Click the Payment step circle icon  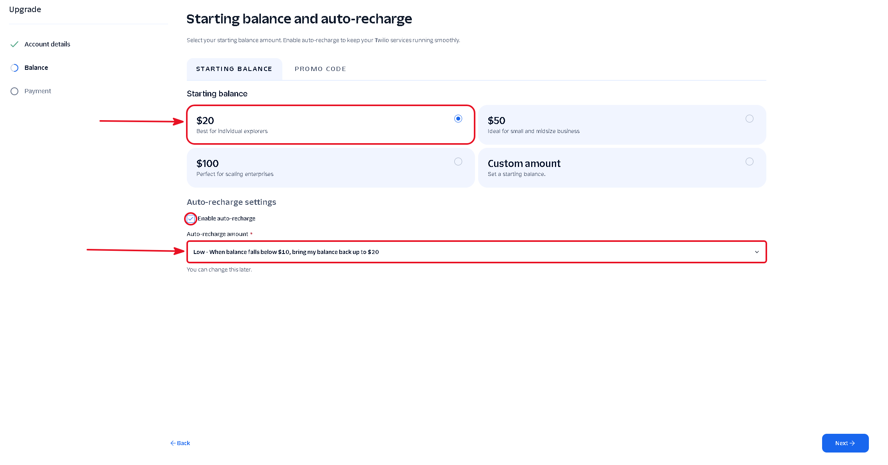[14, 91]
